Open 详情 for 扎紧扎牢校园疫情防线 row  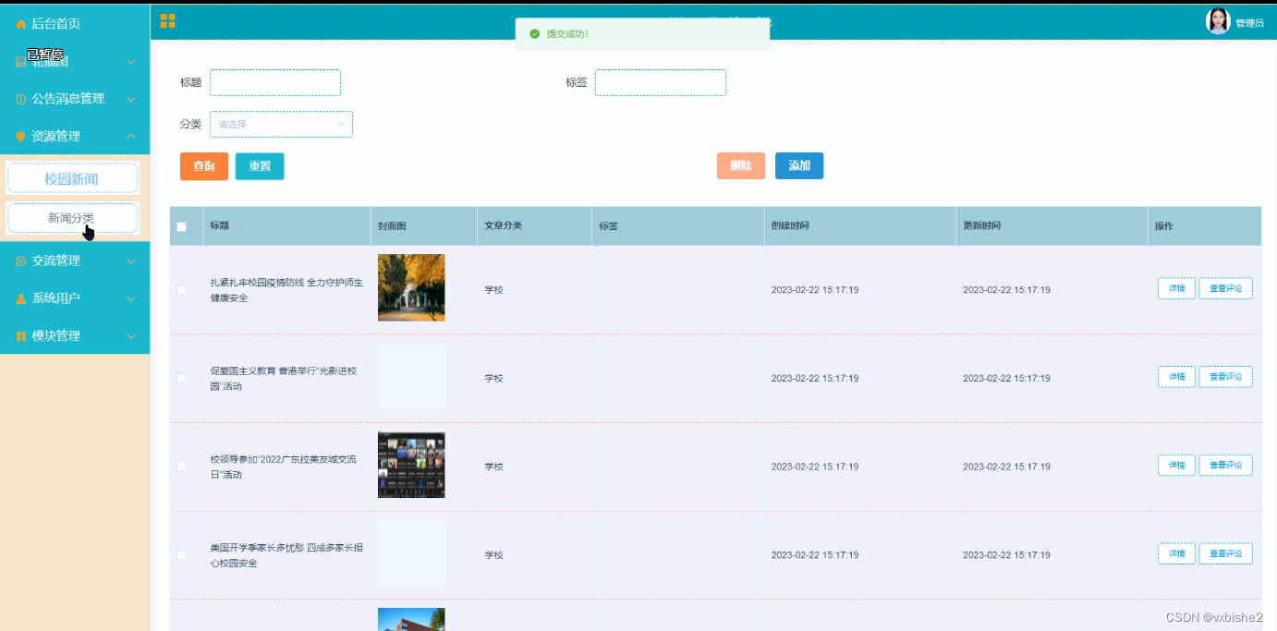coord(1176,289)
